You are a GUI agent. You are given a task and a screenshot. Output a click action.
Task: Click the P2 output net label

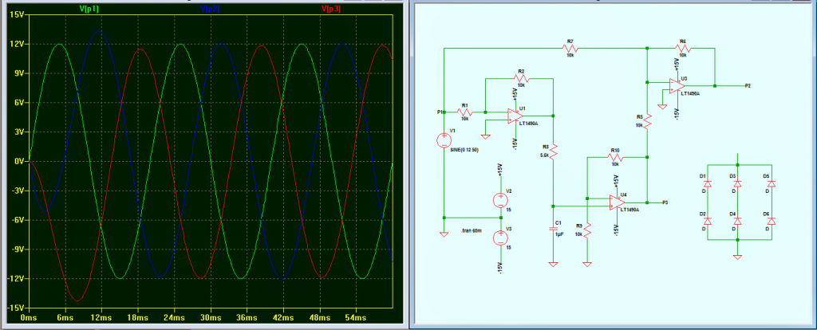(748, 85)
